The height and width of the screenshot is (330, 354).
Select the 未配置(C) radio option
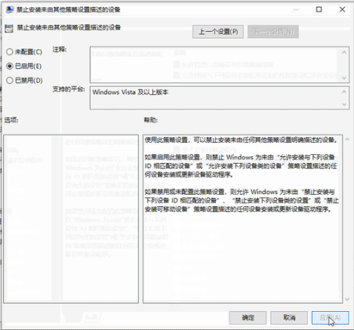point(24,52)
